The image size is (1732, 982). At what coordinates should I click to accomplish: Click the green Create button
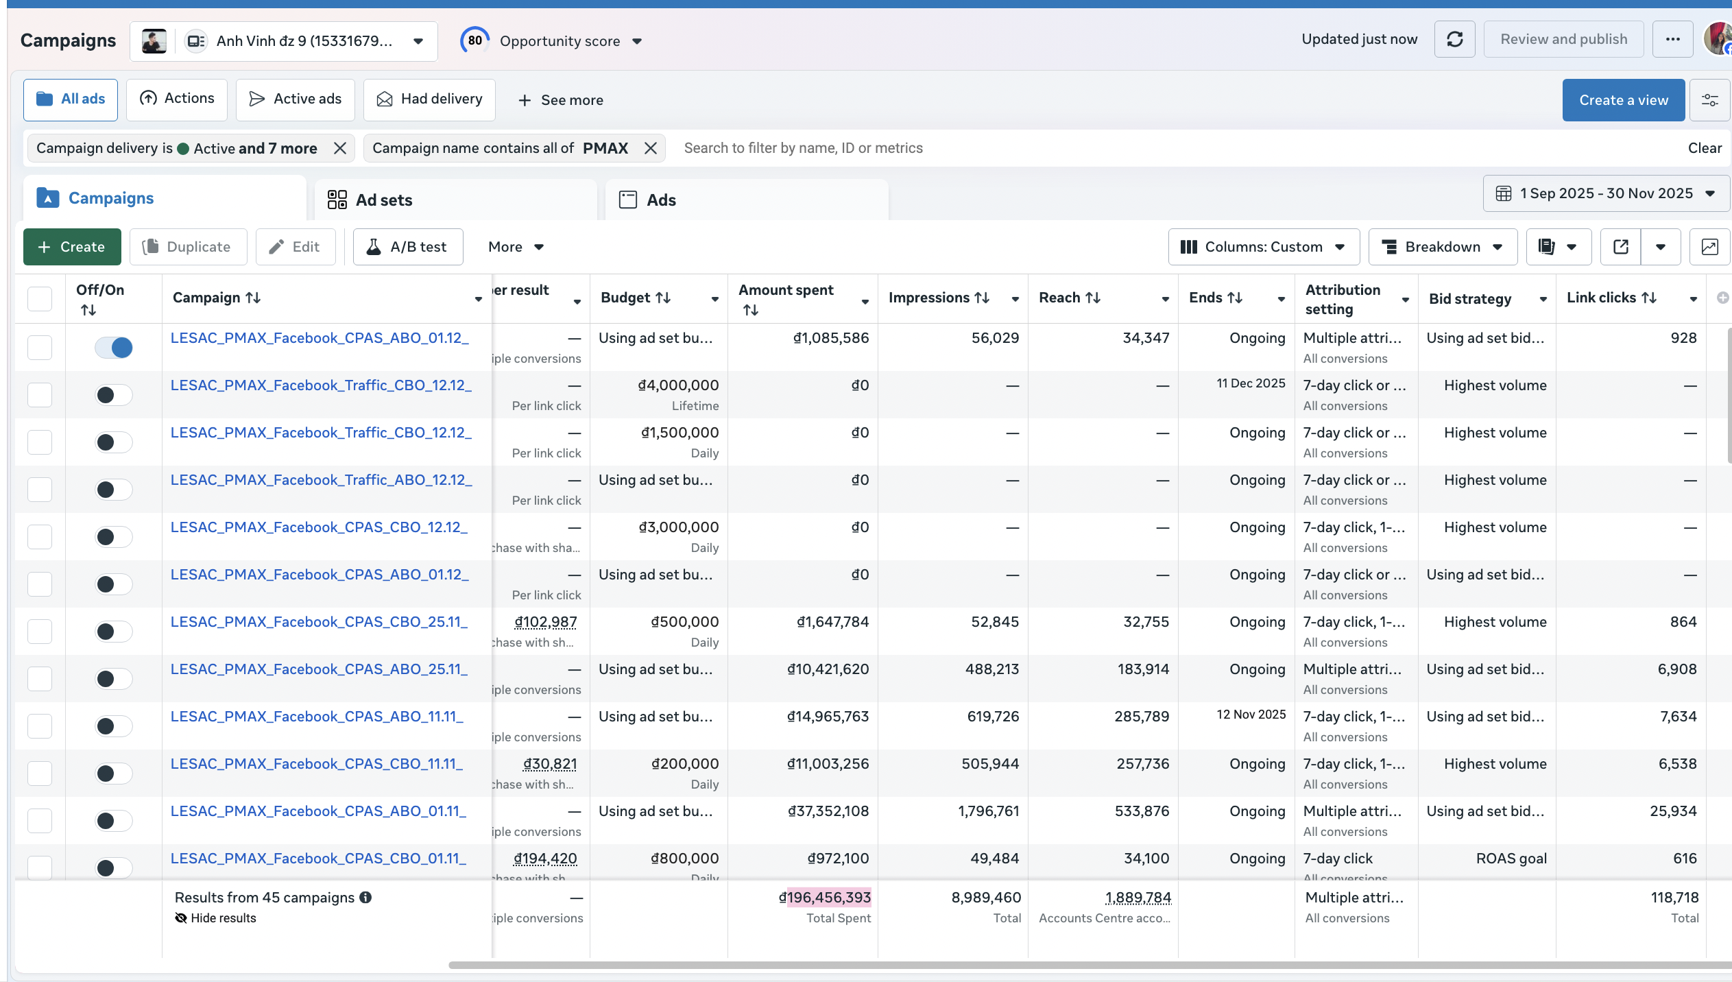tap(72, 247)
